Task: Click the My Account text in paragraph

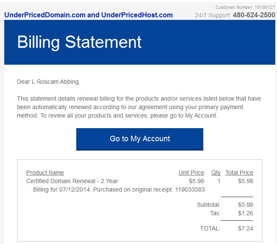Action: pyautogui.click(x=201, y=115)
